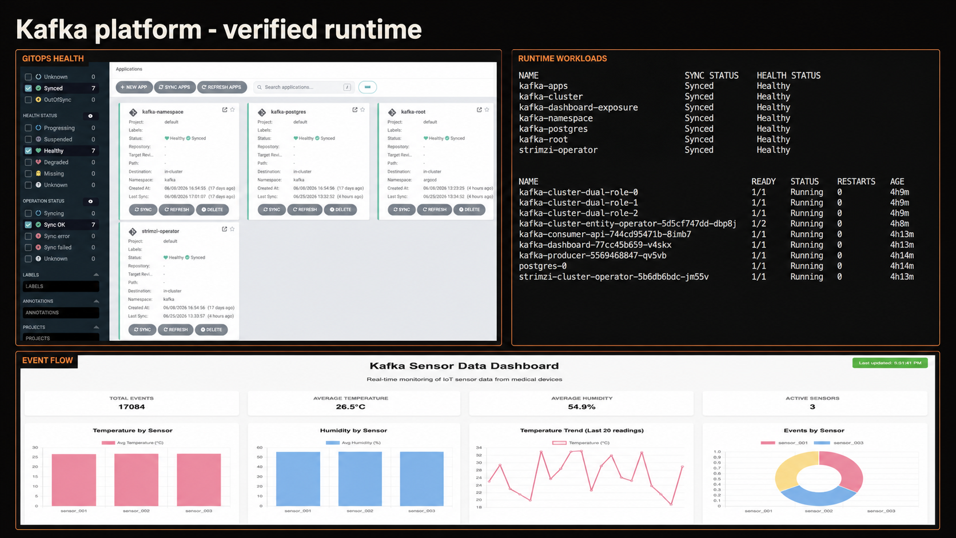Screen dimensions: 956x538
Task: Uncheck the Healthy filter checkbox
Action: (28, 151)
